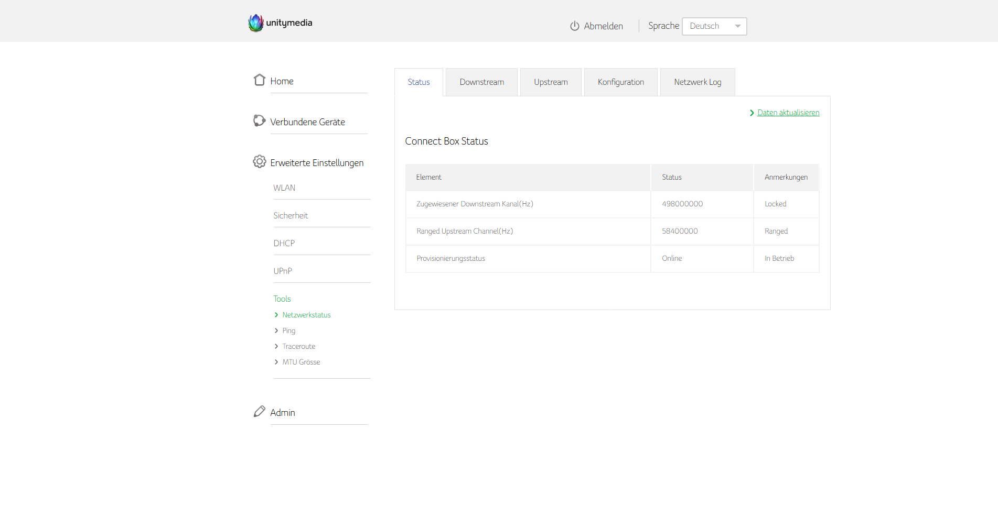
Task: Click the Element column header
Action: click(x=528, y=178)
